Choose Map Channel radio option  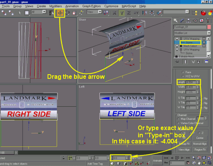178,119
